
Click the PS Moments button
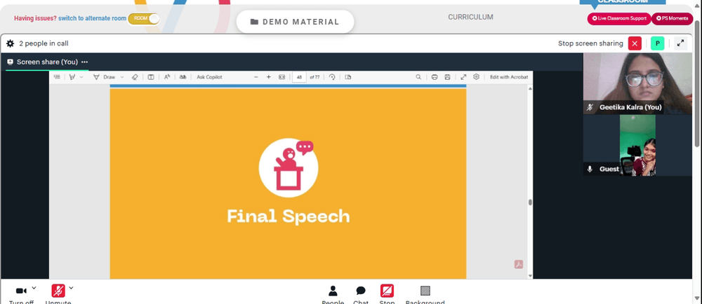[672, 18]
